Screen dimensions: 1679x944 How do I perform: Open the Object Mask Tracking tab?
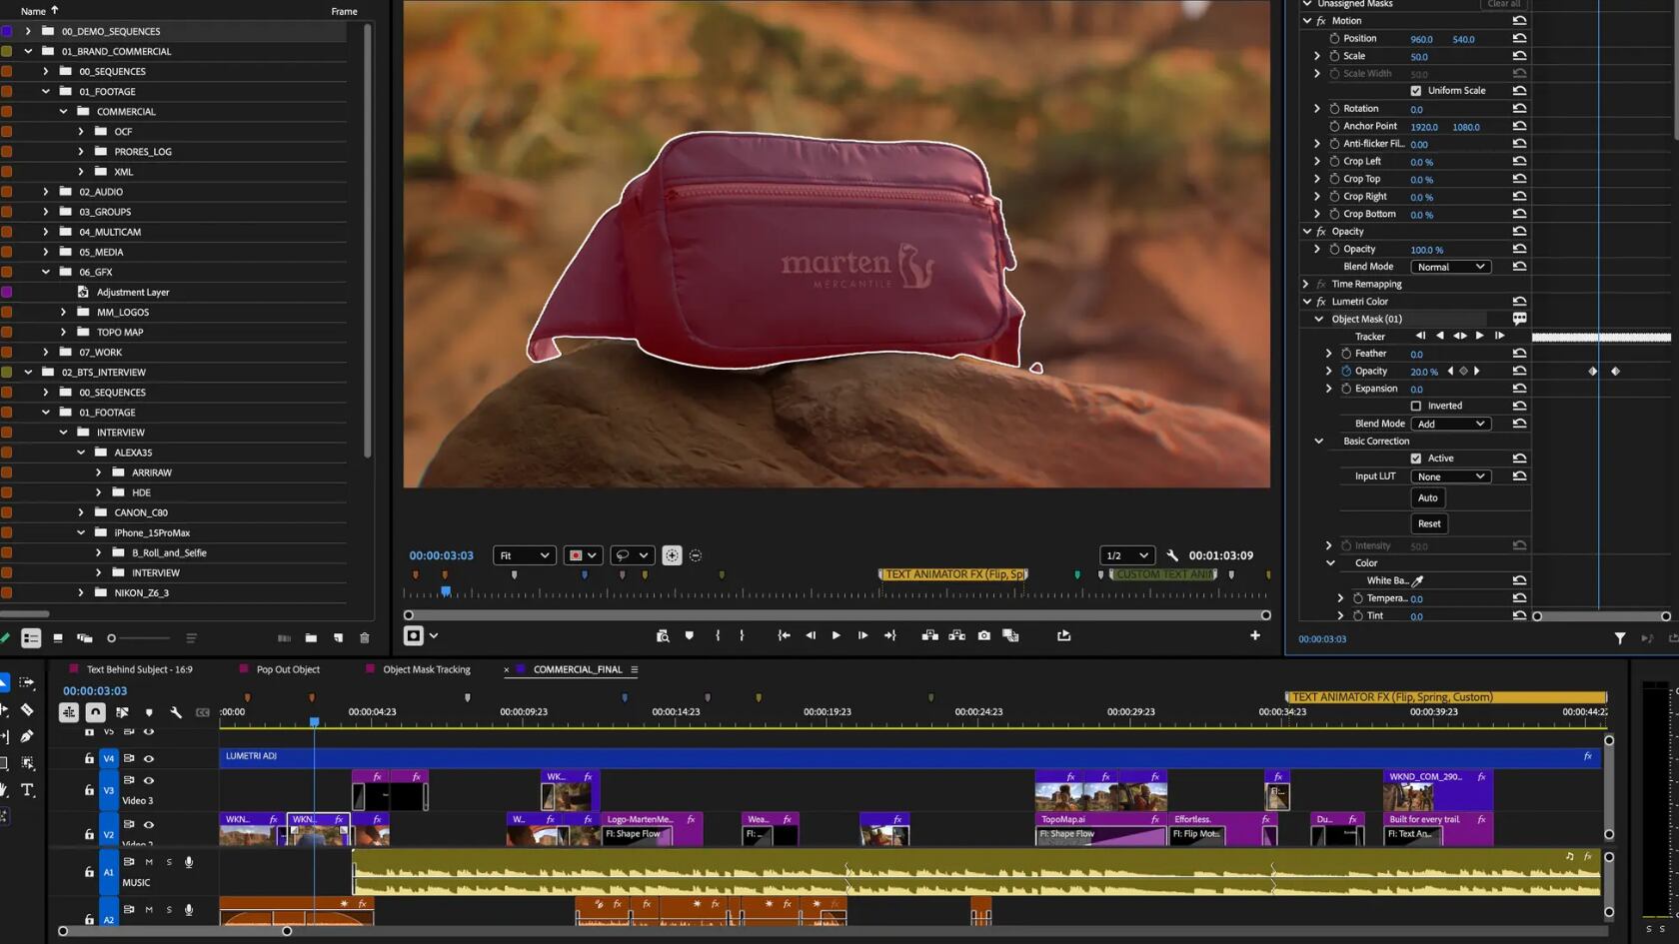(426, 669)
